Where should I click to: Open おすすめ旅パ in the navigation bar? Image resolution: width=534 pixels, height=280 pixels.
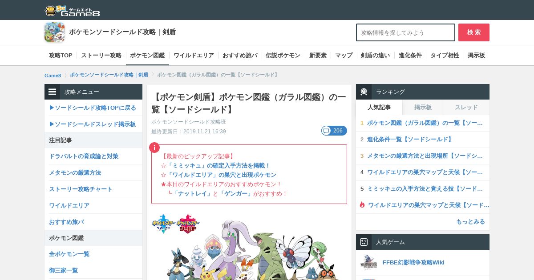(240, 56)
